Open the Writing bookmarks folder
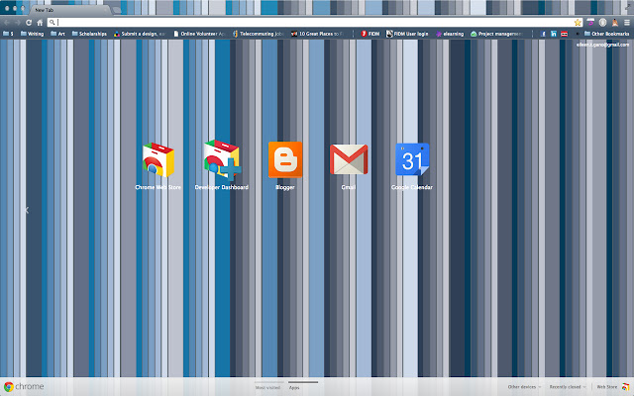This screenshot has width=634, height=396. click(32, 34)
